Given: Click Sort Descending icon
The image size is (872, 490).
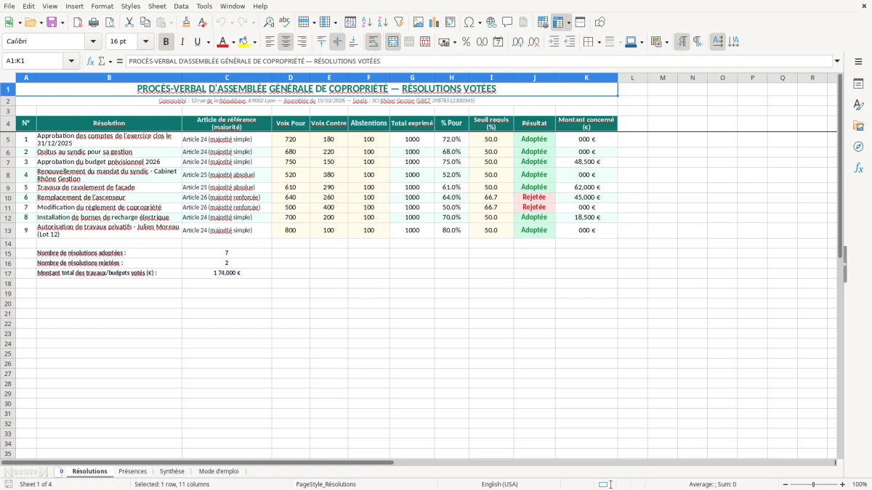Looking at the screenshot, I should 382,23.
